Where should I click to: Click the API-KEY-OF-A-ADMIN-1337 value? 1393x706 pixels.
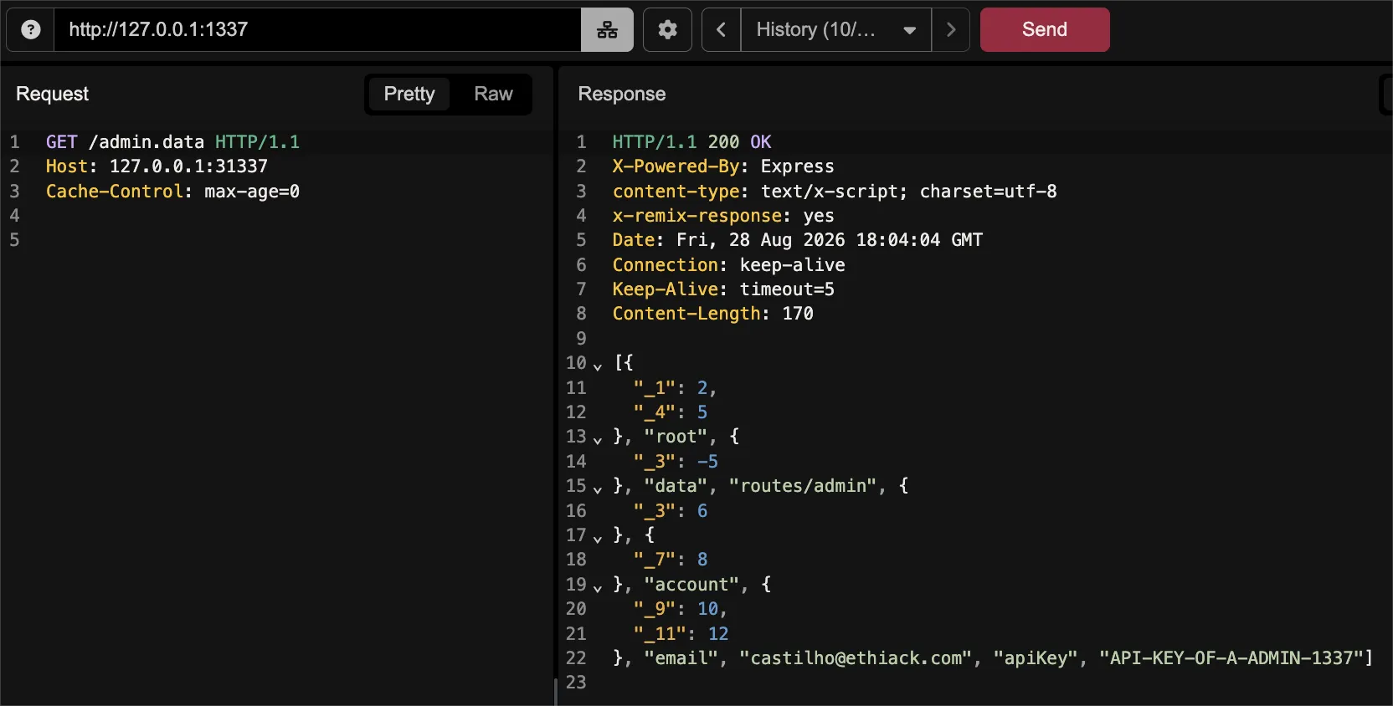coord(1232,658)
